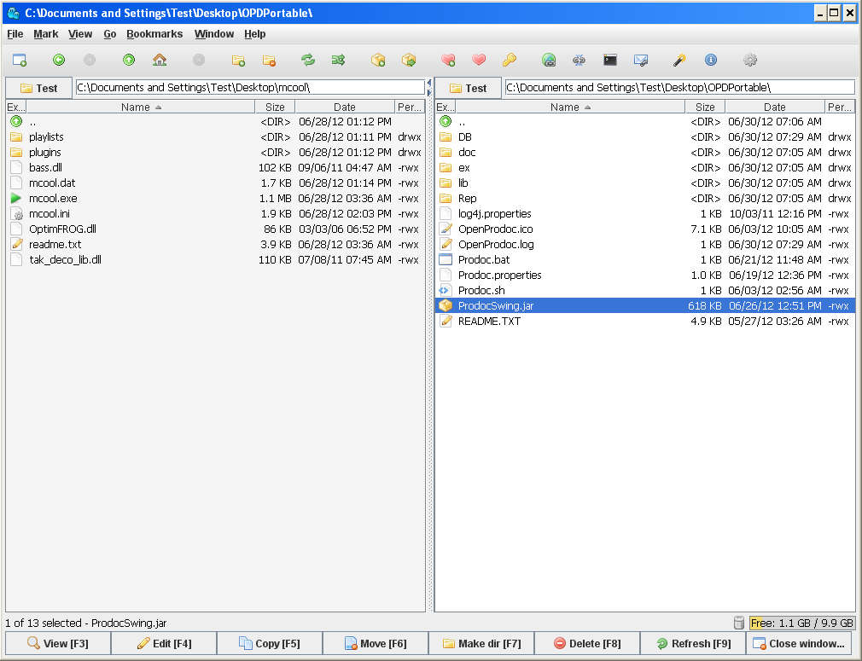
Task: Open the Bookmarks menu
Action: pyautogui.click(x=154, y=34)
